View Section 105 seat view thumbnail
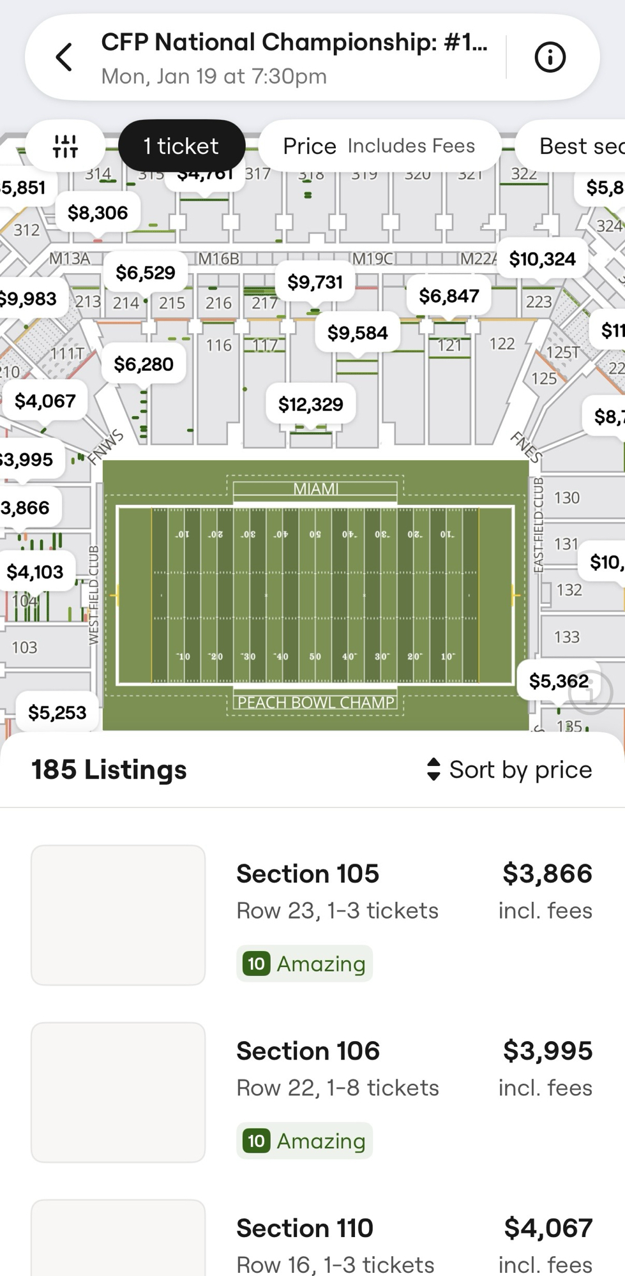 point(118,915)
